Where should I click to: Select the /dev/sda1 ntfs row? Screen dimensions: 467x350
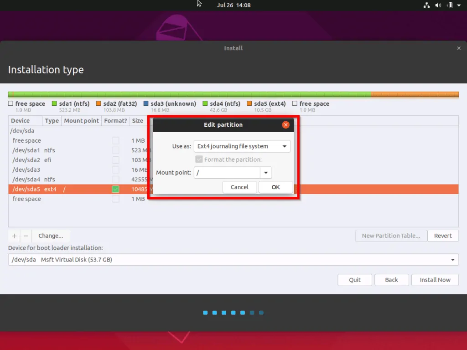click(233, 150)
